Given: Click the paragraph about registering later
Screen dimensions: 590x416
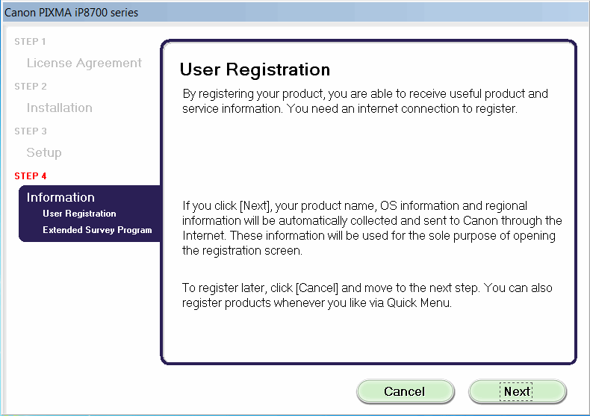Looking at the screenshot, I should [x=367, y=296].
